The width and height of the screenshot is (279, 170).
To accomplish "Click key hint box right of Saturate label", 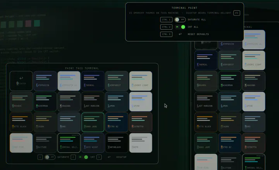I will (73, 157).
